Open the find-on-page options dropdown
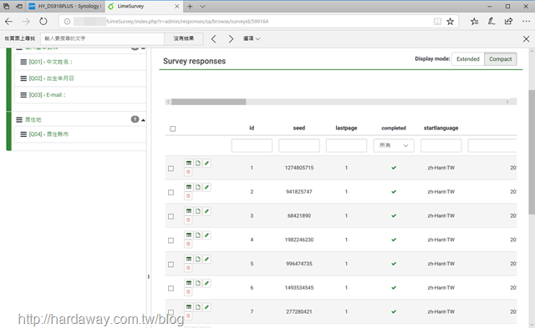This screenshot has height=328, width=535. 252,38
